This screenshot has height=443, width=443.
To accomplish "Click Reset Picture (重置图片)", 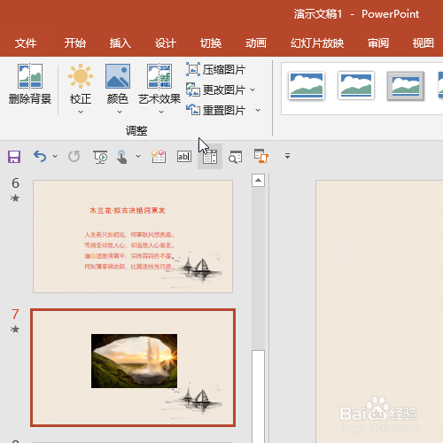I will pos(216,110).
